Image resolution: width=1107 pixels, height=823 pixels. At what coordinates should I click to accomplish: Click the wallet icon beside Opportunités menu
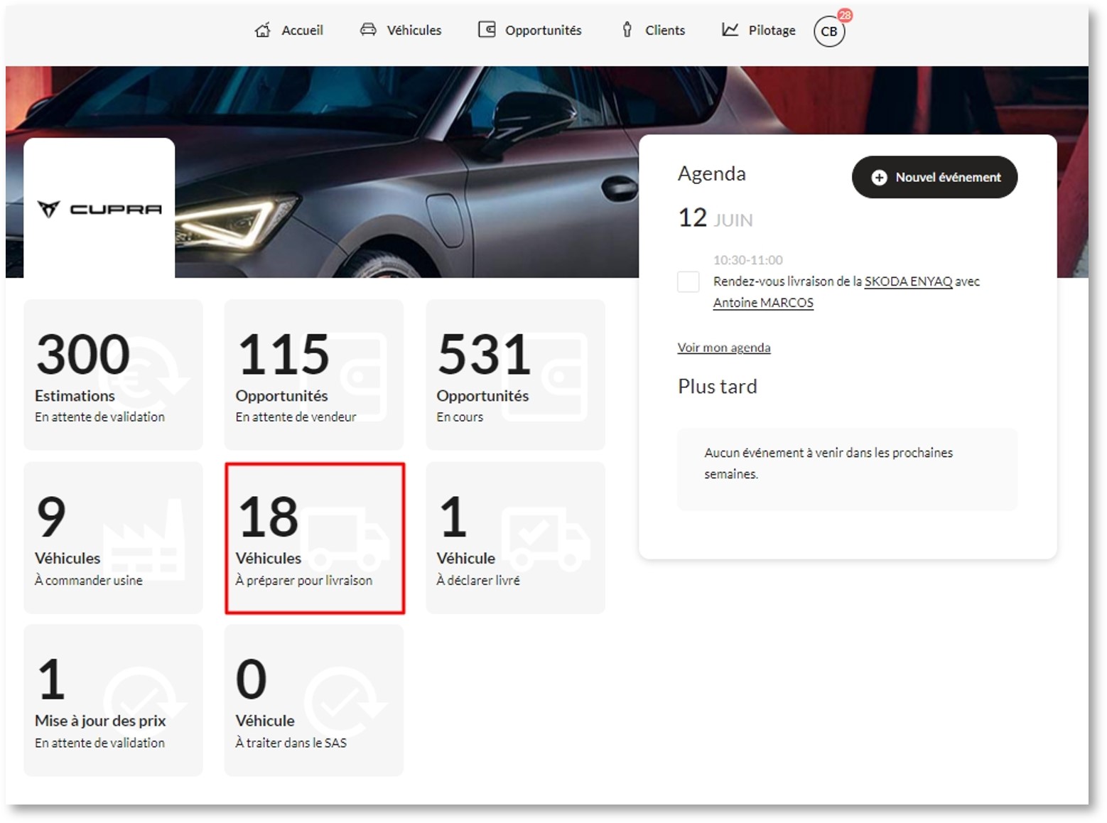(487, 29)
